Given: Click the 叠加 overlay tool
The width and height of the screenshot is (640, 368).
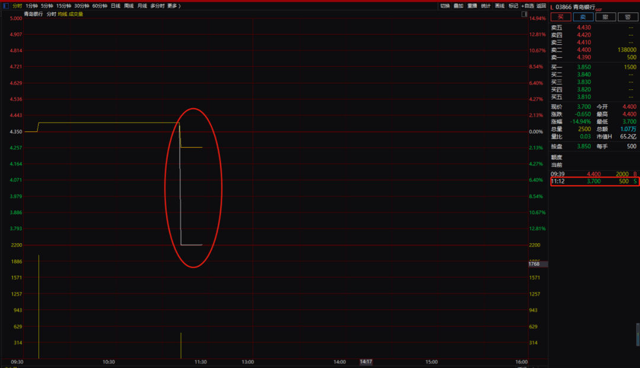Looking at the screenshot, I should pos(458,6).
